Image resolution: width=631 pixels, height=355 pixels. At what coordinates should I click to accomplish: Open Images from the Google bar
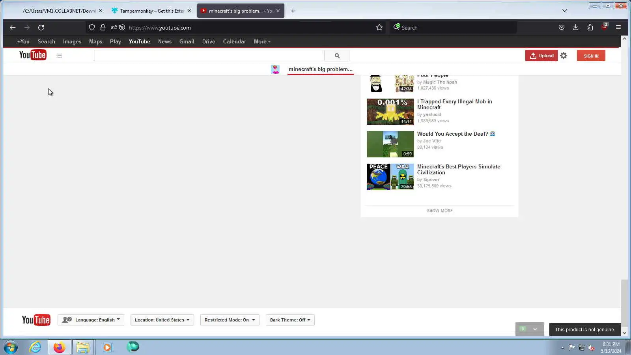pos(72,42)
